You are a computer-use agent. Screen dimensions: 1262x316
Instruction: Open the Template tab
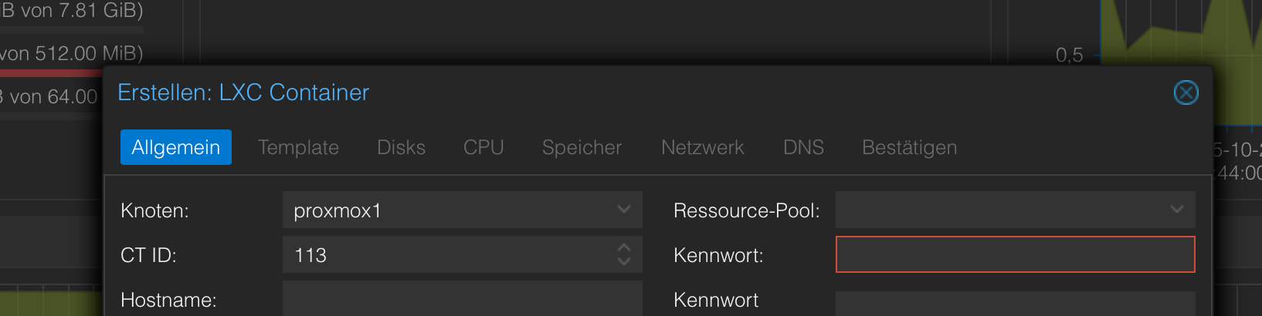coord(298,147)
